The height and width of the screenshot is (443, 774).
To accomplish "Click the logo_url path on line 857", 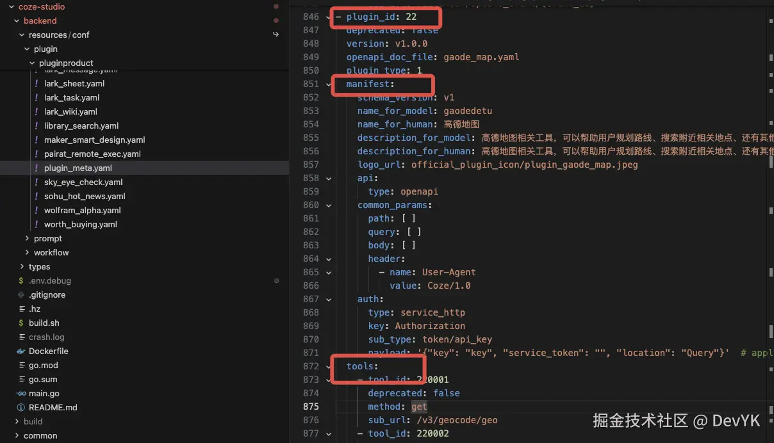I will click(x=525, y=165).
